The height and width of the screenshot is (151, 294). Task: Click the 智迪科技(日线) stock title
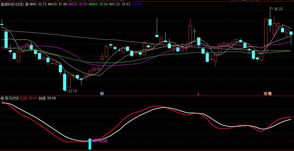click(x=12, y=4)
